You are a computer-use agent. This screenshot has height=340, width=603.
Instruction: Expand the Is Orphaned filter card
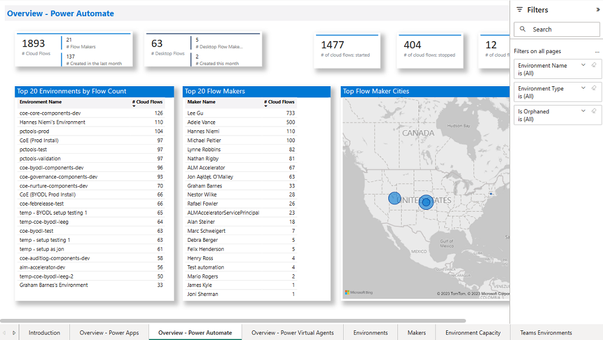coord(583,111)
